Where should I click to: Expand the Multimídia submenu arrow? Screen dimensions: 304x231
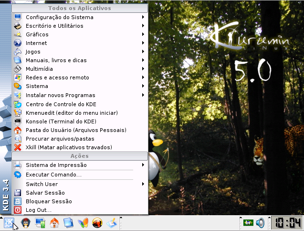(x=143, y=68)
